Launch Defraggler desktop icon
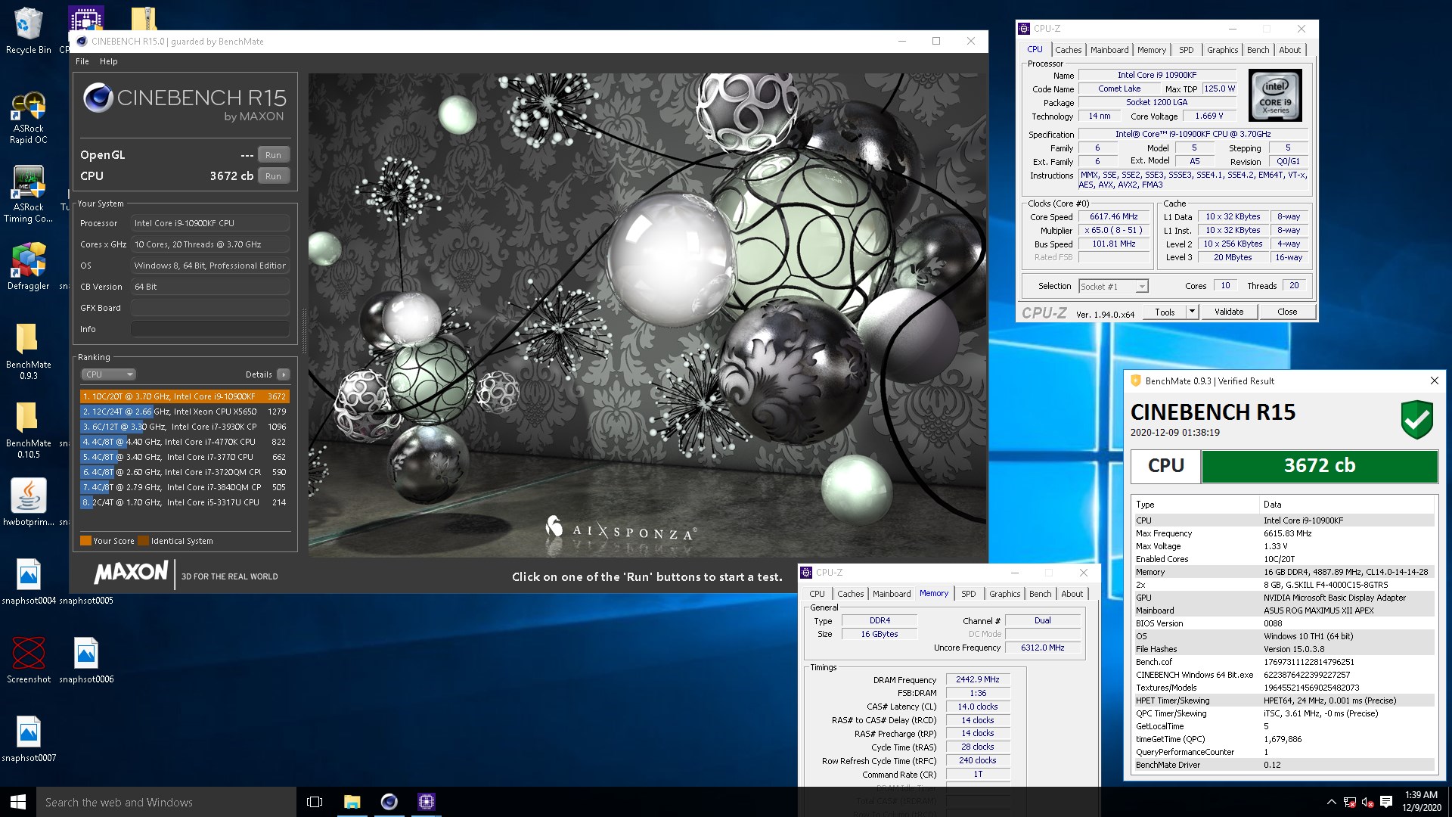Viewport: 1452px width, 817px height. tap(28, 266)
